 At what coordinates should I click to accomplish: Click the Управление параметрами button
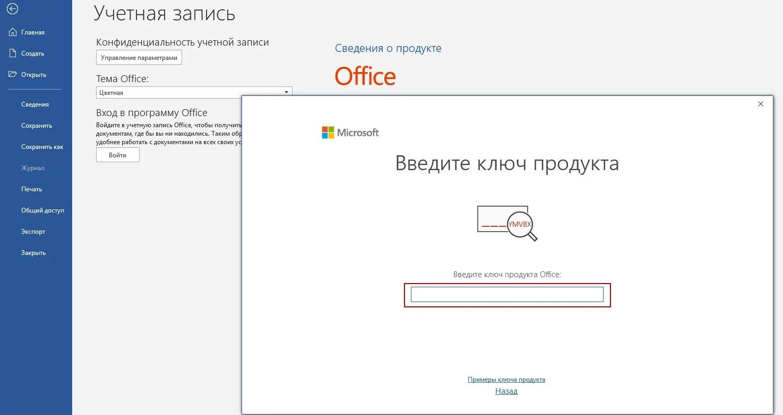[x=139, y=58]
